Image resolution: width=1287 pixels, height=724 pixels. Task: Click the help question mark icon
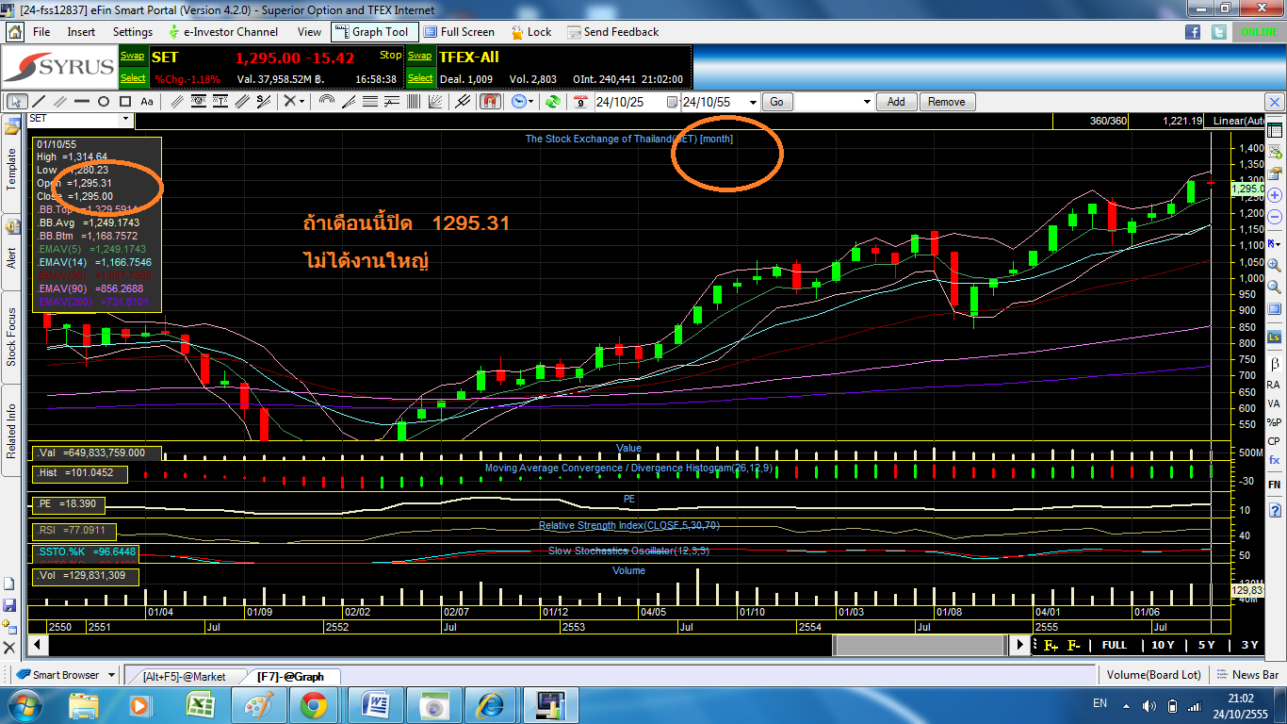tap(1274, 510)
